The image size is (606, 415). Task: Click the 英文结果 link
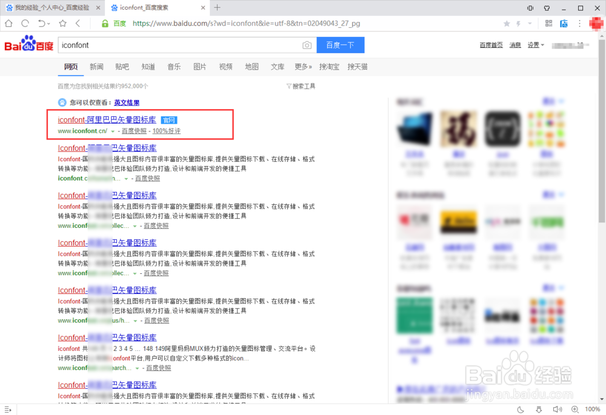[127, 102]
